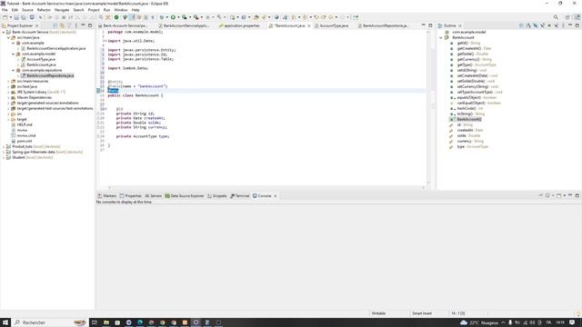Screen dimensions: 582x327
Task: Minimize the Outline view
Action: pyautogui.click(x=570, y=25)
